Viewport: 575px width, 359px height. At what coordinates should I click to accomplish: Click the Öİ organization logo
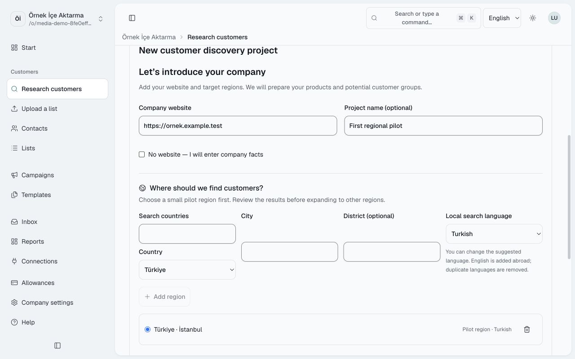tap(18, 19)
